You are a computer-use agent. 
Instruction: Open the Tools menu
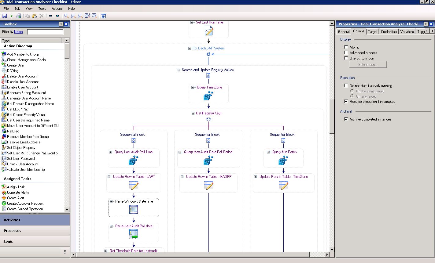pos(42,9)
